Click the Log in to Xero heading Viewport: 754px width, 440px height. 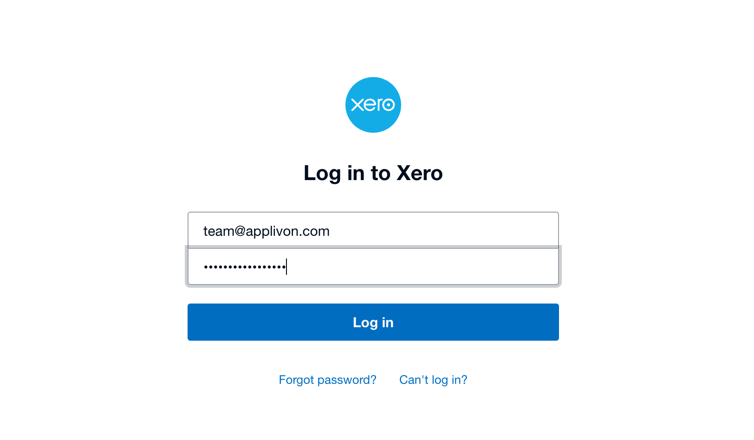(373, 173)
